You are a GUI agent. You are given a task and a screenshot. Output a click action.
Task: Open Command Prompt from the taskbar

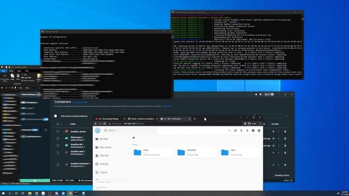[76, 193]
